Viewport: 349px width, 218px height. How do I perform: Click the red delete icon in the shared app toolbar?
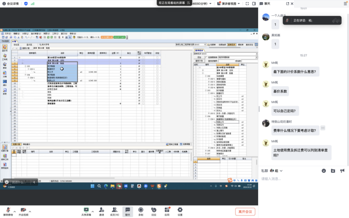point(41,37)
